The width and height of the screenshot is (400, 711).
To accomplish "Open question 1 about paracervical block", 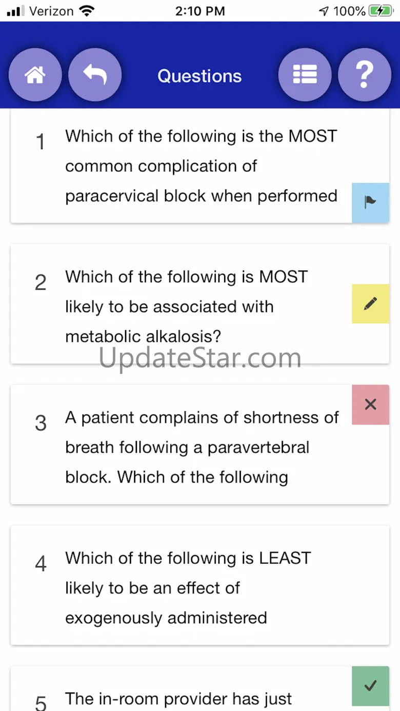I will pyautogui.click(x=201, y=166).
